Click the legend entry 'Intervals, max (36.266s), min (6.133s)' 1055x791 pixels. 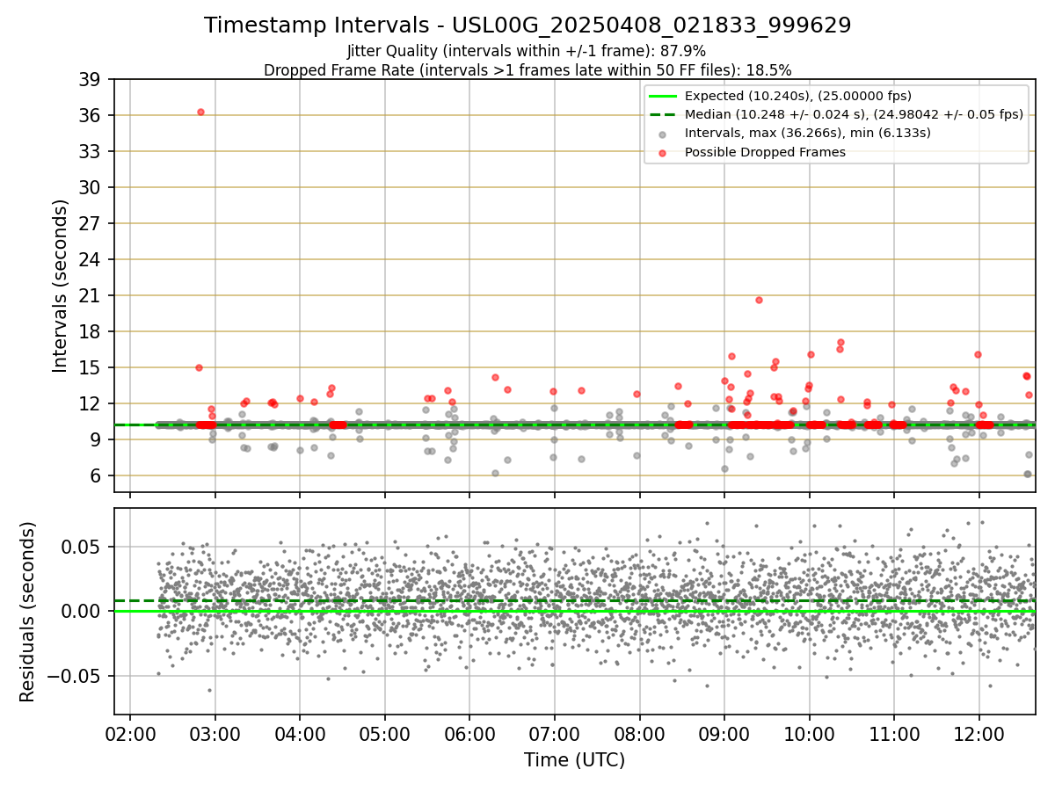807,134
